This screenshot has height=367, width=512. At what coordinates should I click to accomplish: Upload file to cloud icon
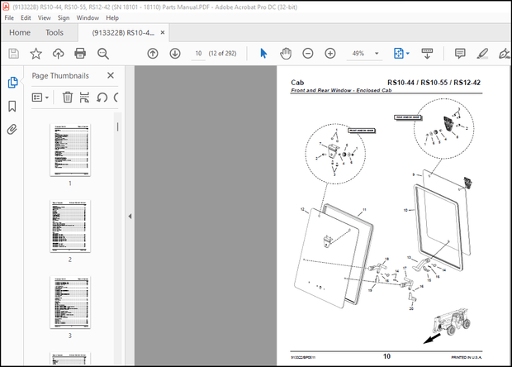coord(58,53)
